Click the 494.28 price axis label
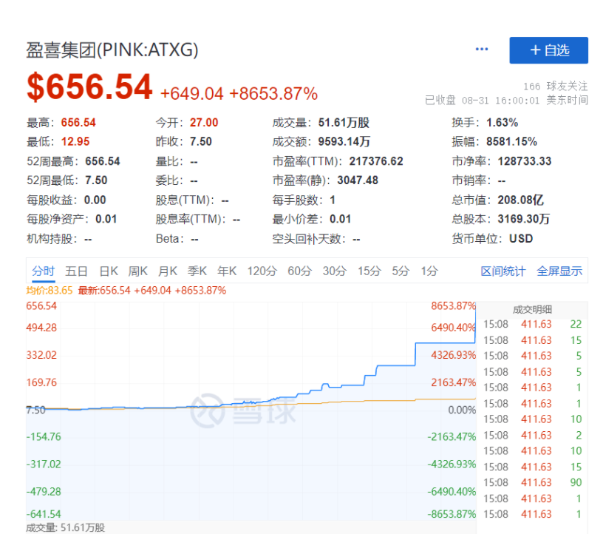Viewport: 603px width, 534px height. 41,328
